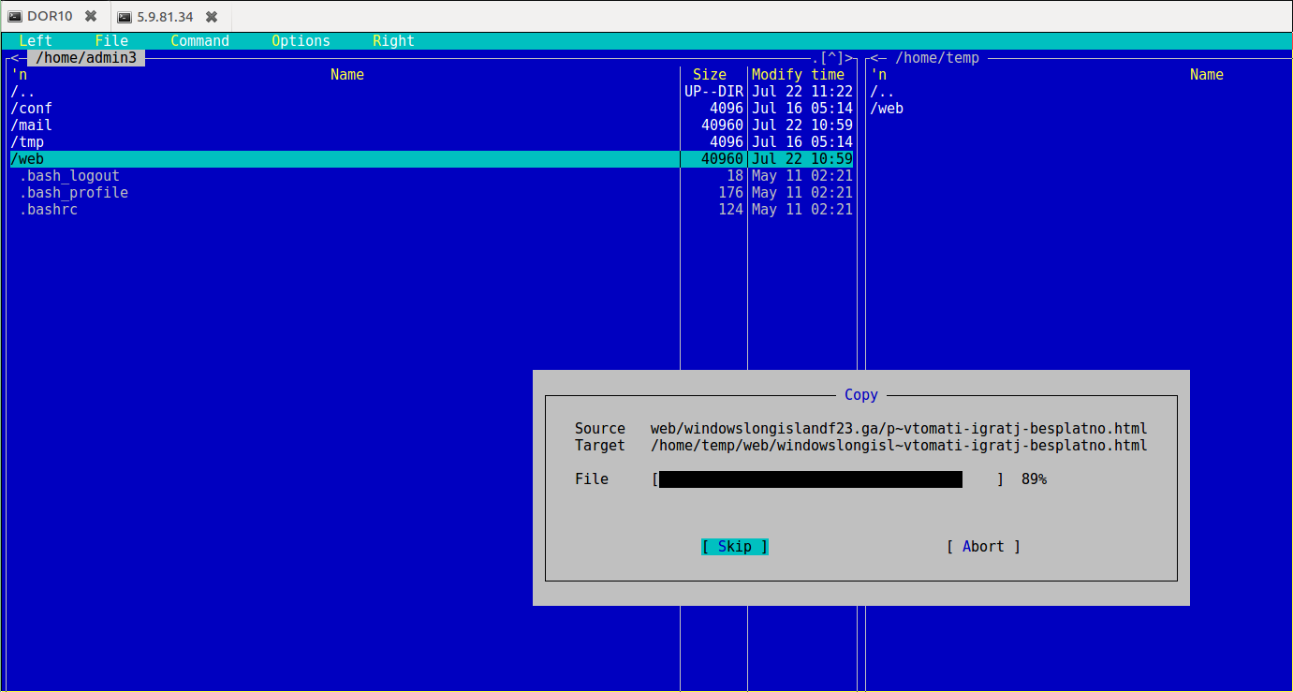
Task: Click the 'n sort indicator in right panel
Action: pyautogui.click(x=878, y=75)
